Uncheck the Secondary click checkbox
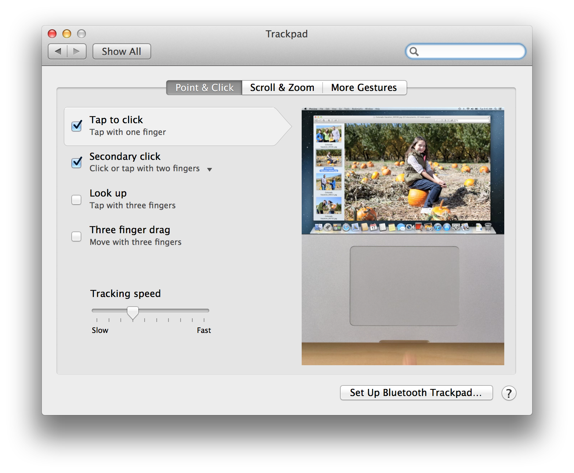Screen dimensions: 574x473 click(x=76, y=162)
